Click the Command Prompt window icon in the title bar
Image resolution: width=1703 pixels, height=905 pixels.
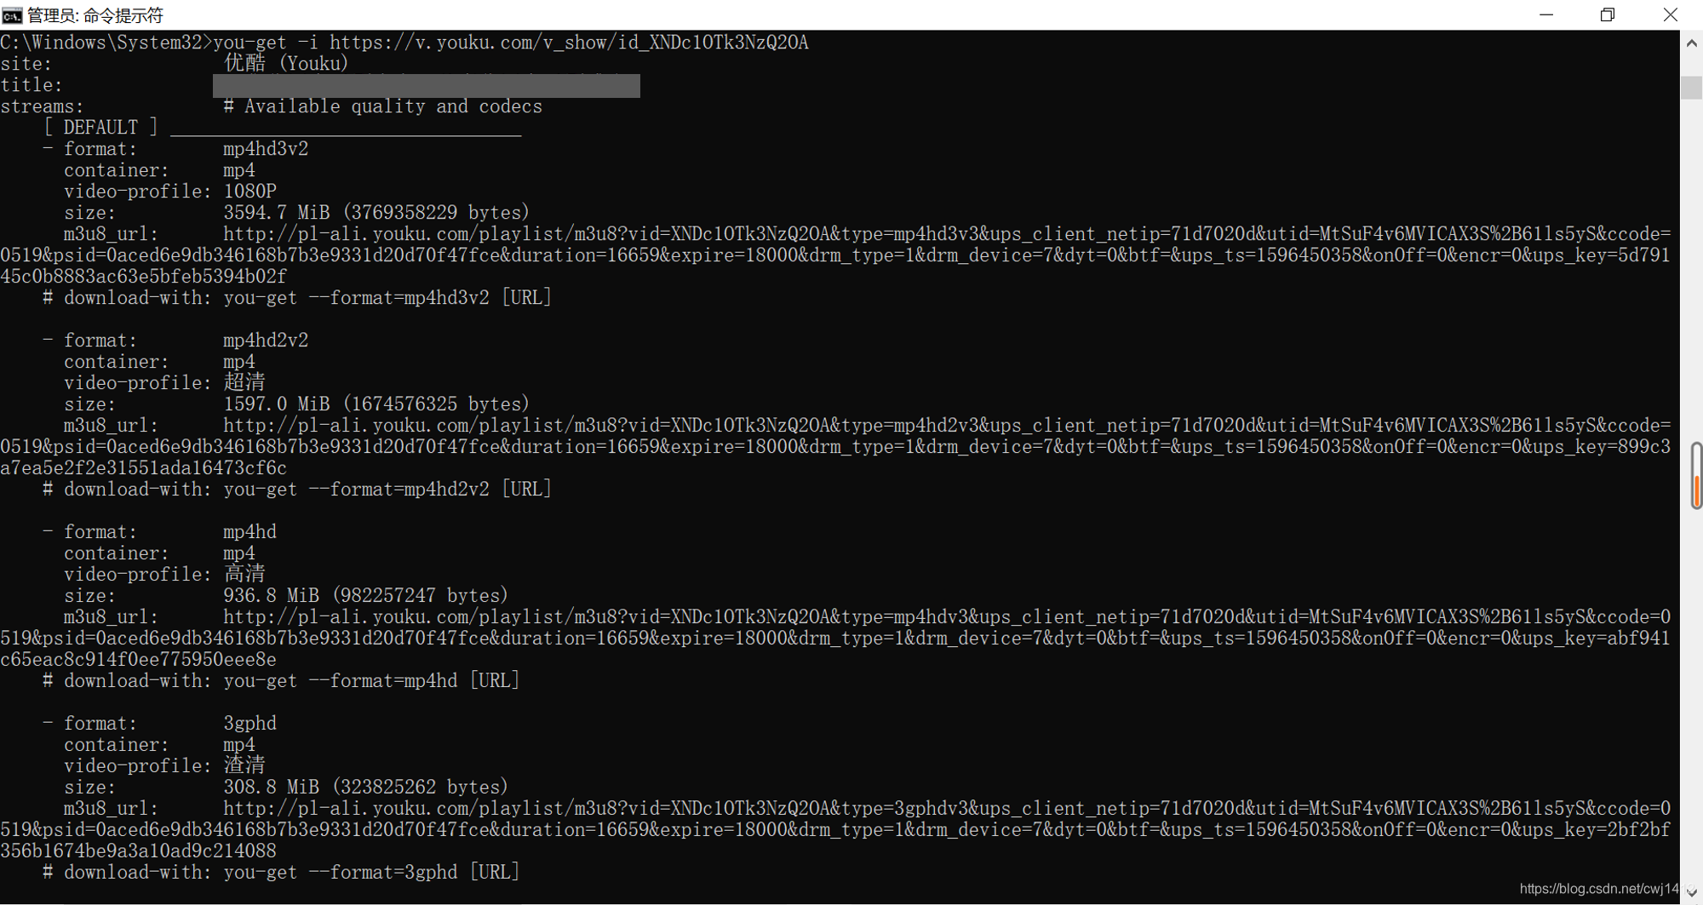(x=12, y=15)
